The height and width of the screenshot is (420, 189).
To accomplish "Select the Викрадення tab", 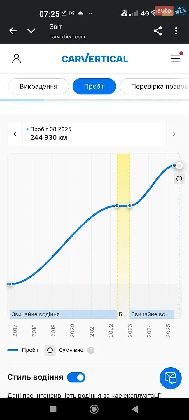I will (38, 86).
